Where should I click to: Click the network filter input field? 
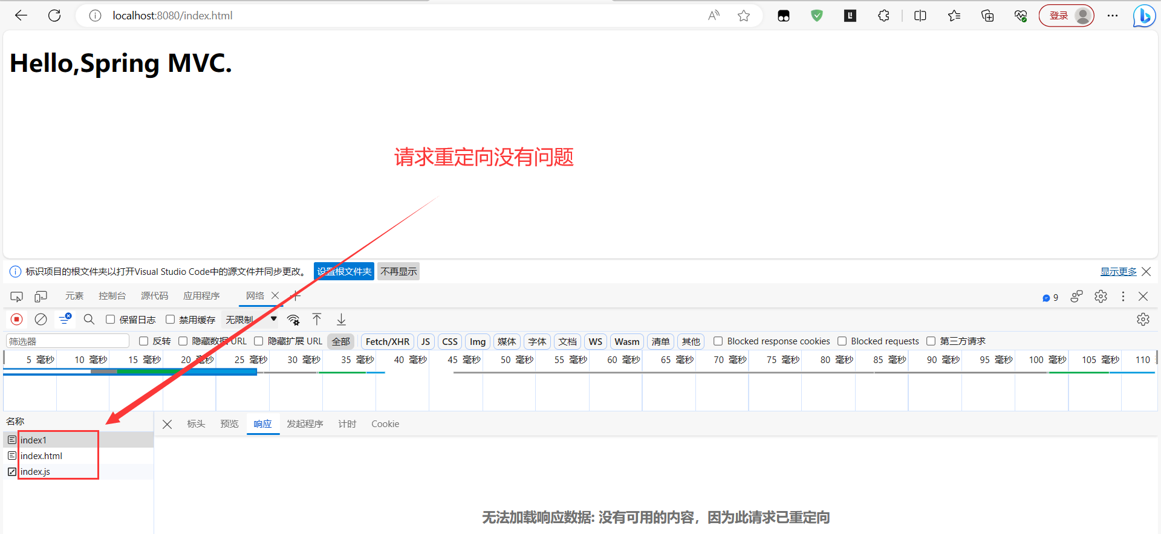68,341
